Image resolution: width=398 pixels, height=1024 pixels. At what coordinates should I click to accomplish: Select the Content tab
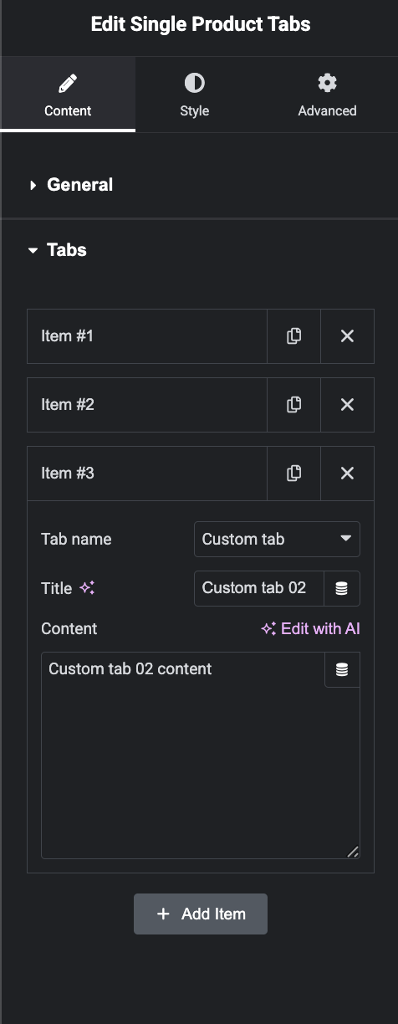(68, 95)
